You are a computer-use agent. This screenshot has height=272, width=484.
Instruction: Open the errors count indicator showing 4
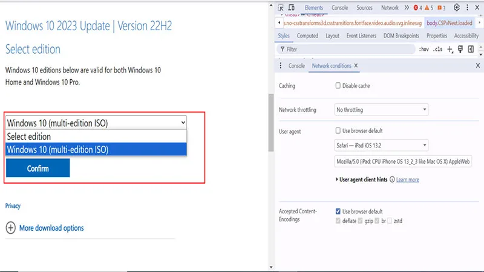click(x=418, y=8)
